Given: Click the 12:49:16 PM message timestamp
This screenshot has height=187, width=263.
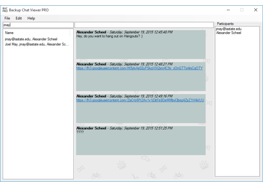Looking at the screenshot, I should pyautogui.click(x=141, y=96).
